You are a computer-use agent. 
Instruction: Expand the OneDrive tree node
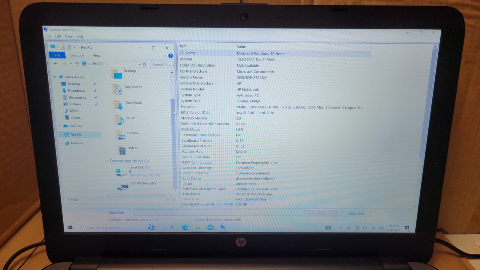tap(60, 126)
